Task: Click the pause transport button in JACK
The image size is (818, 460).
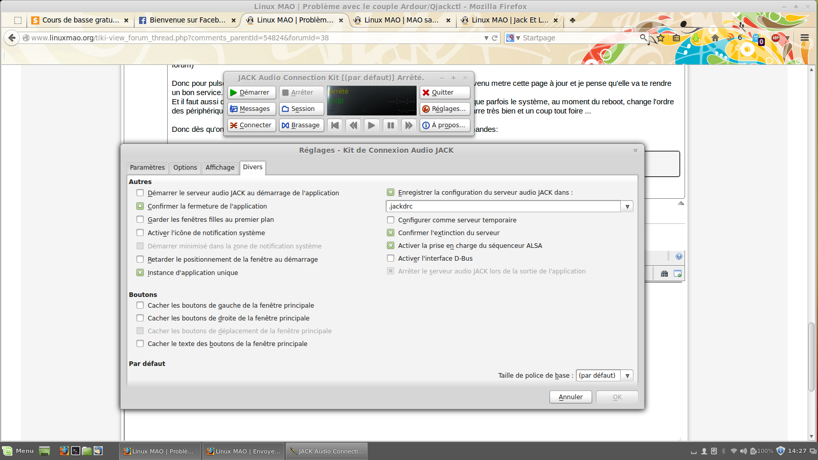Action: pos(391,125)
